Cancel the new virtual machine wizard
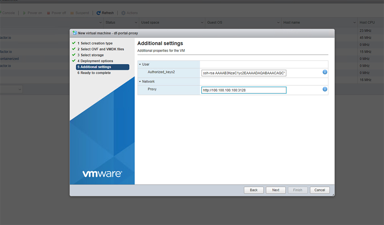The height and width of the screenshot is (225, 384). point(319,190)
